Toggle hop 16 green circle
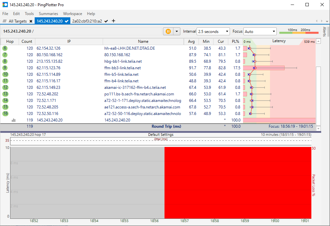The image size is (330, 226). pyautogui.click(x=5, y=113)
